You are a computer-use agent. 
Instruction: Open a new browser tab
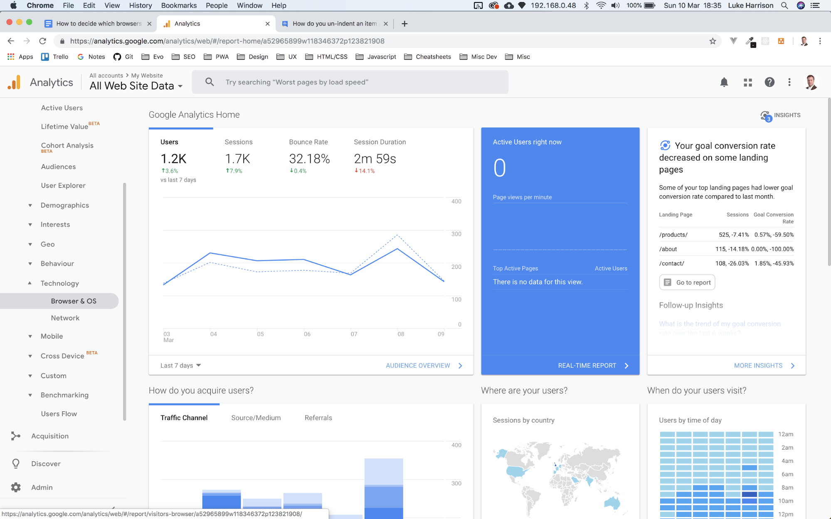coord(404,24)
